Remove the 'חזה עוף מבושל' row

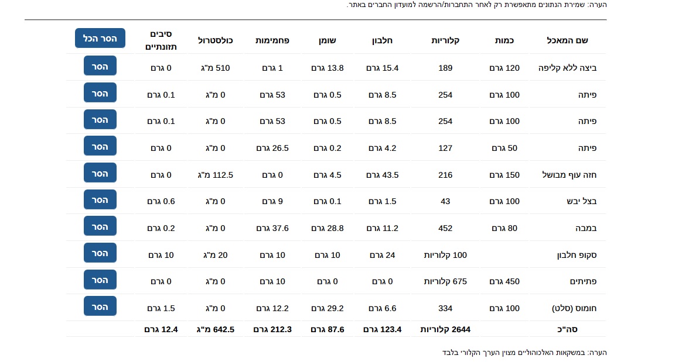coord(100,173)
